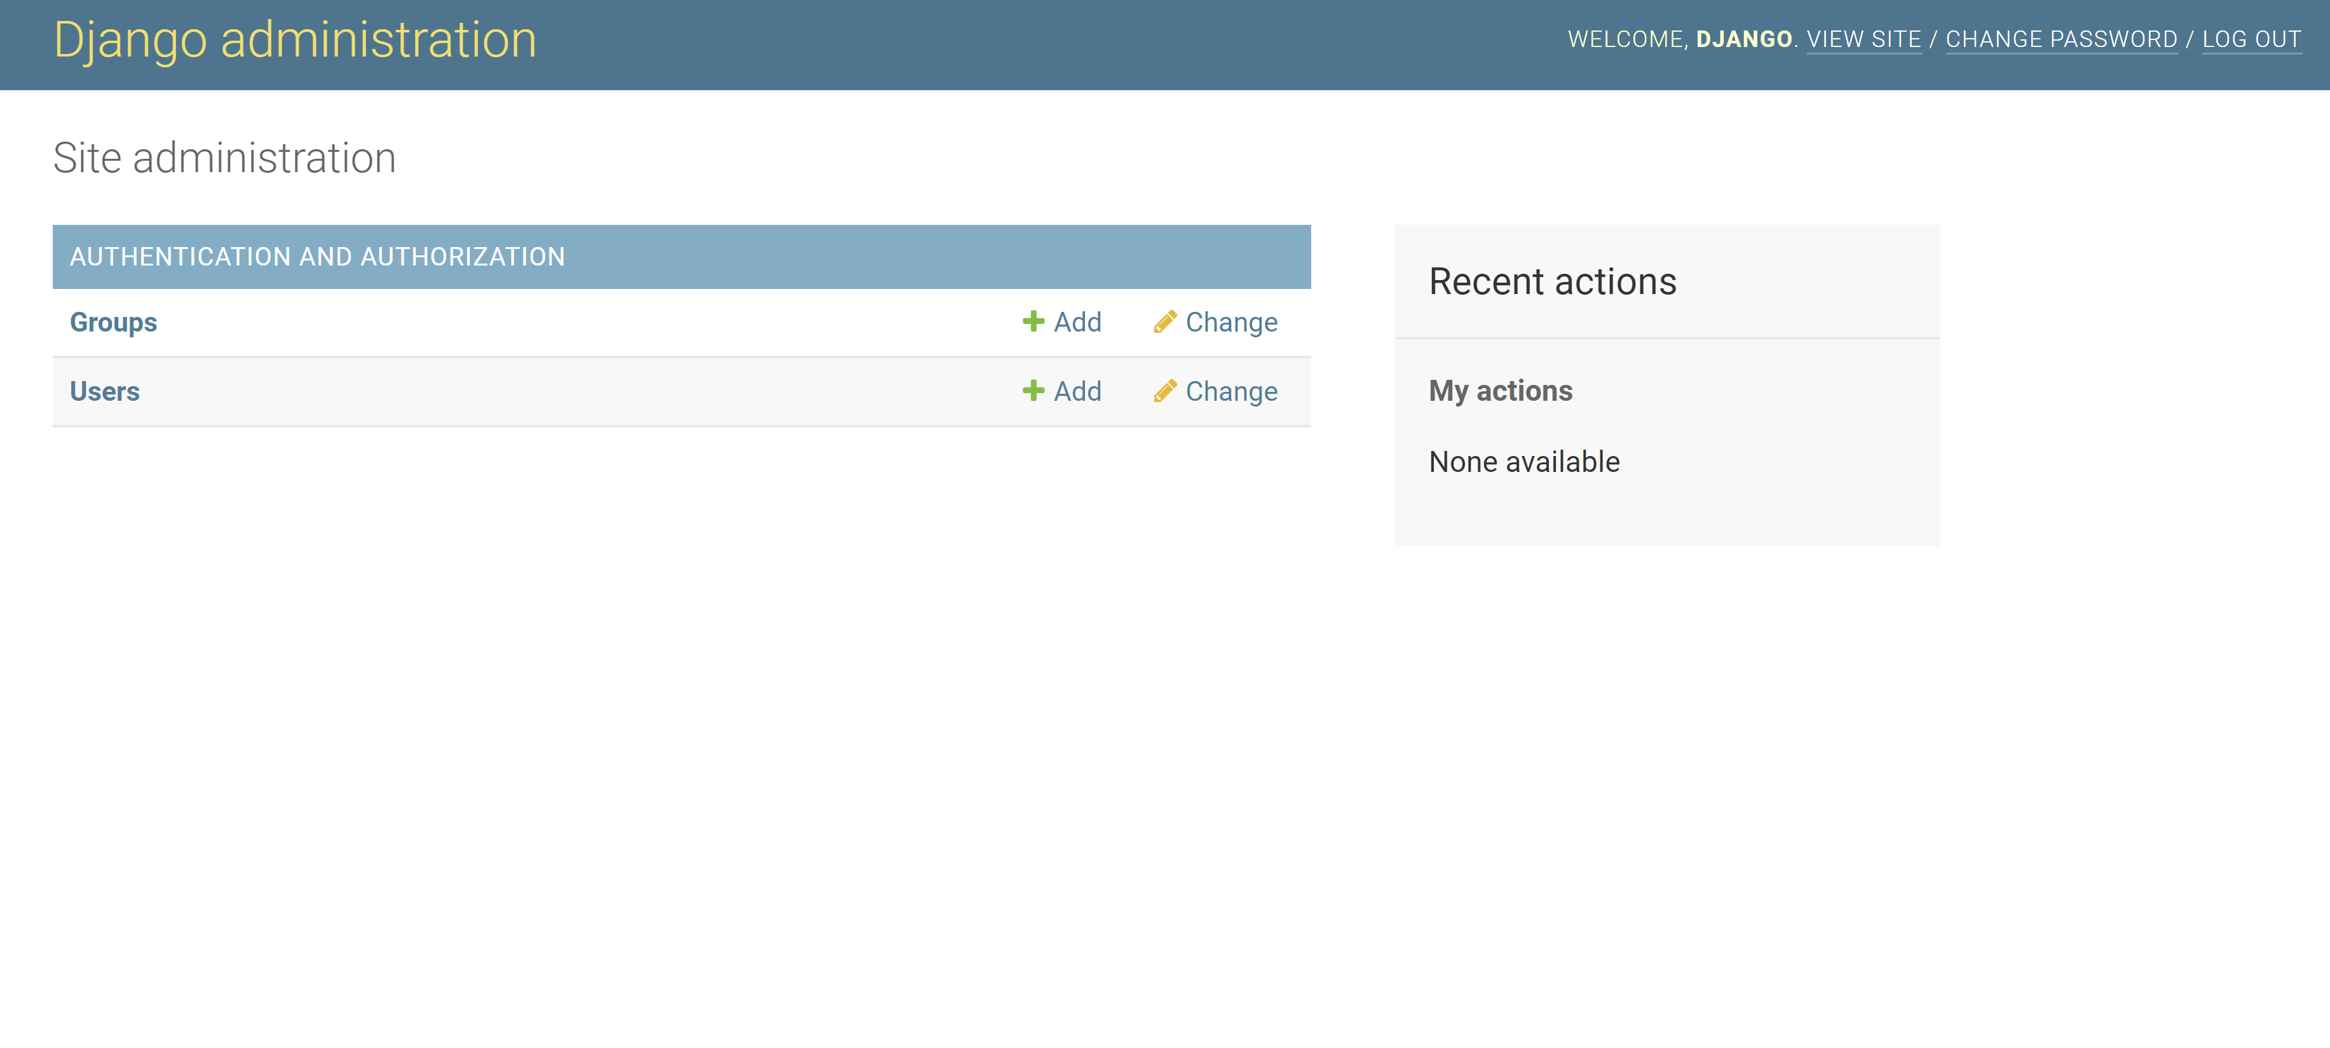Click the Log Out link
The width and height of the screenshot is (2330, 1048).
tap(2251, 40)
